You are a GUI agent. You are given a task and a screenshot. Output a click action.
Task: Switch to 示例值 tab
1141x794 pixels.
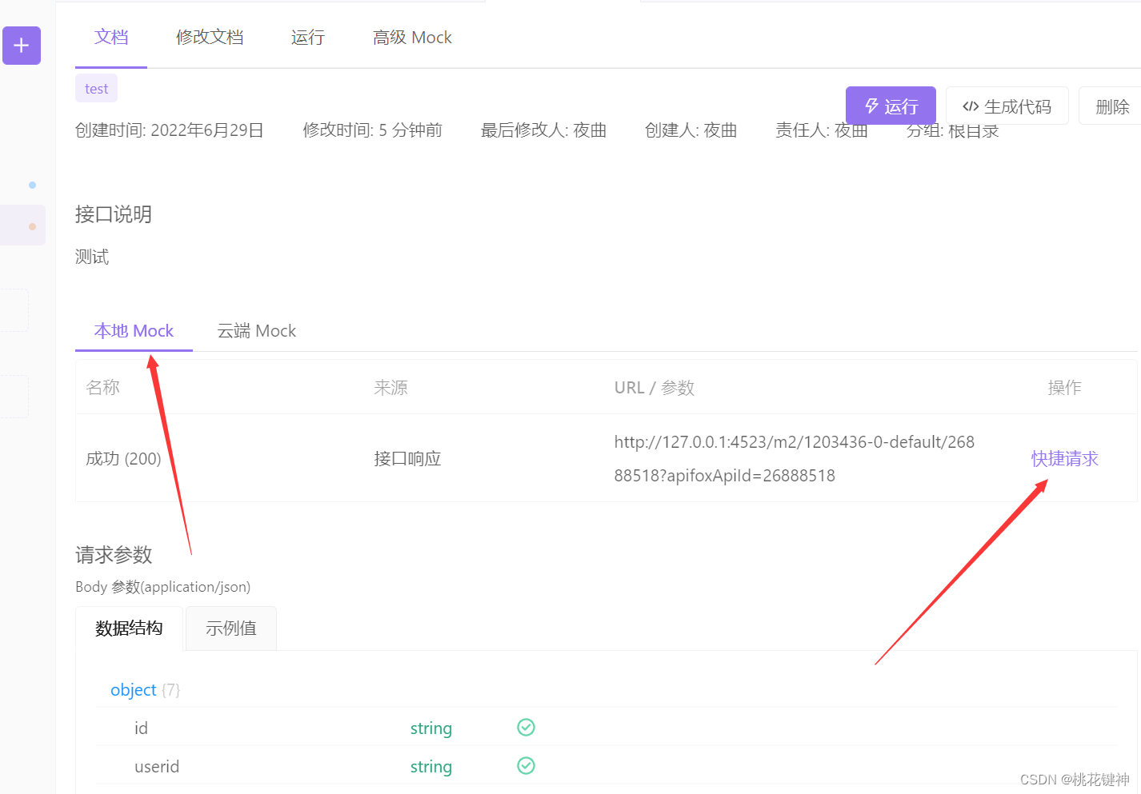click(231, 628)
